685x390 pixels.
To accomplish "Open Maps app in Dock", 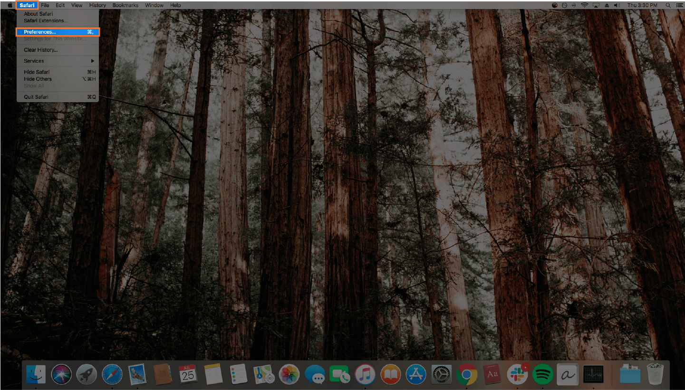I will (x=264, y=375).
